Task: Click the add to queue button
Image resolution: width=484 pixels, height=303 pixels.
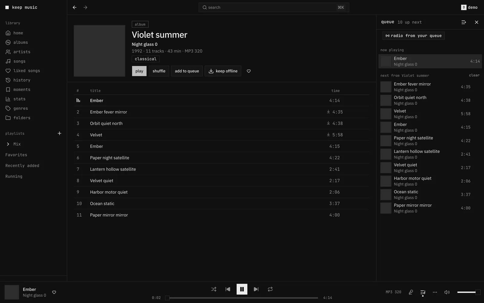Action: 187,71
